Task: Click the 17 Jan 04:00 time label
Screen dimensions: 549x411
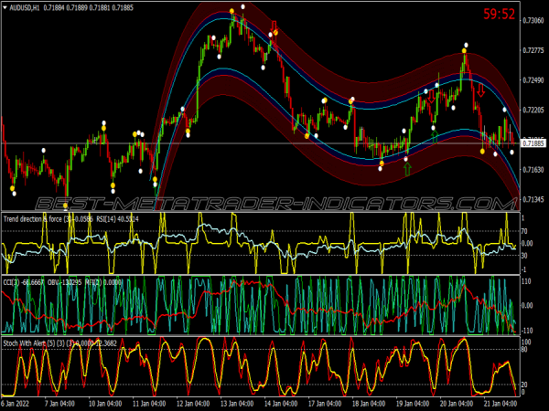Action: pos(325,404)
